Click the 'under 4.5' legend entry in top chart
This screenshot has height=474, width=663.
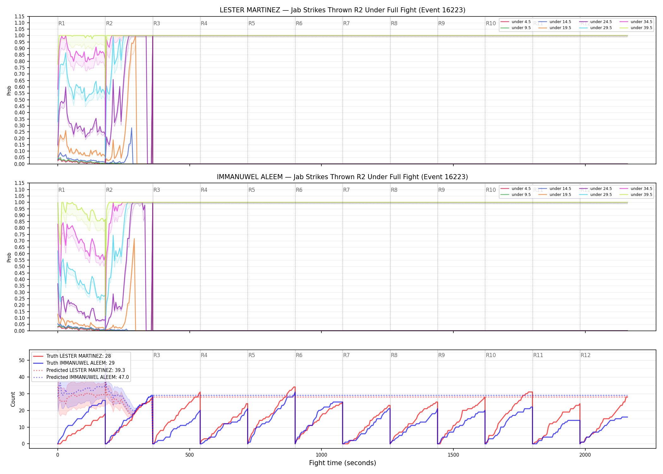click(x=516, y=22)
